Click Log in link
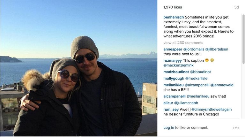245x137 pixels. [168, 128]
